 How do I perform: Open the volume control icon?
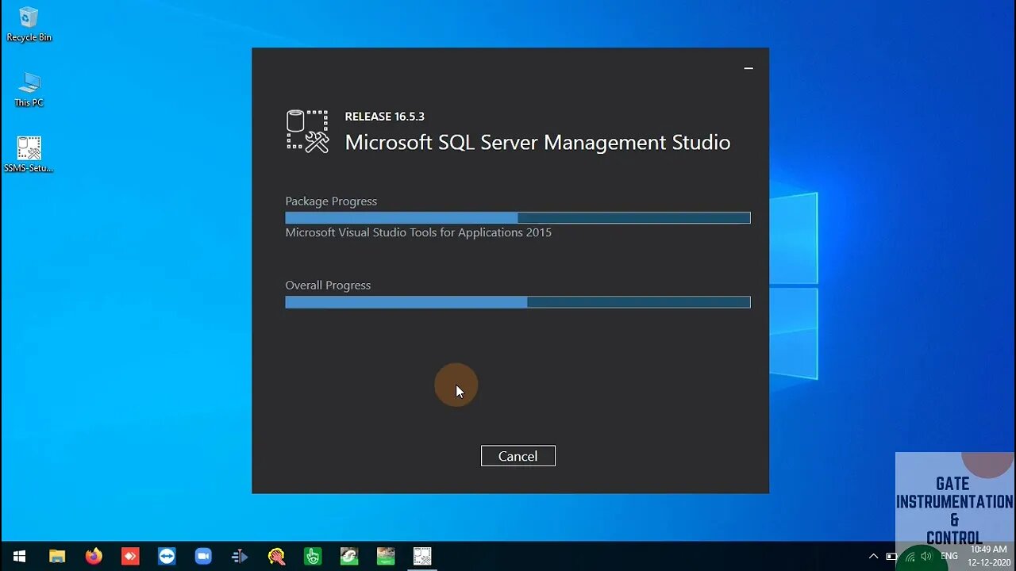pyautogui.click(x=926, y=556)
